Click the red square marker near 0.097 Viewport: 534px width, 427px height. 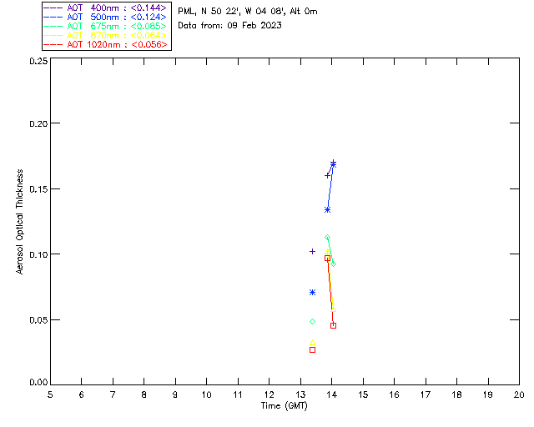click(x=327, y=259)
